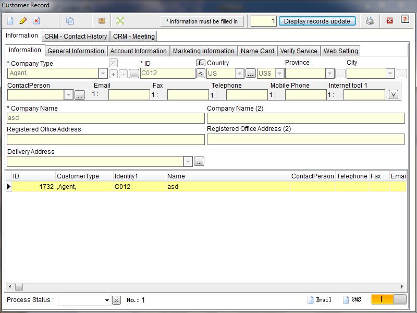Switch to CRM - Contact History tab
417x313 pixels.
pyautogui.click(x=76, y=36)
